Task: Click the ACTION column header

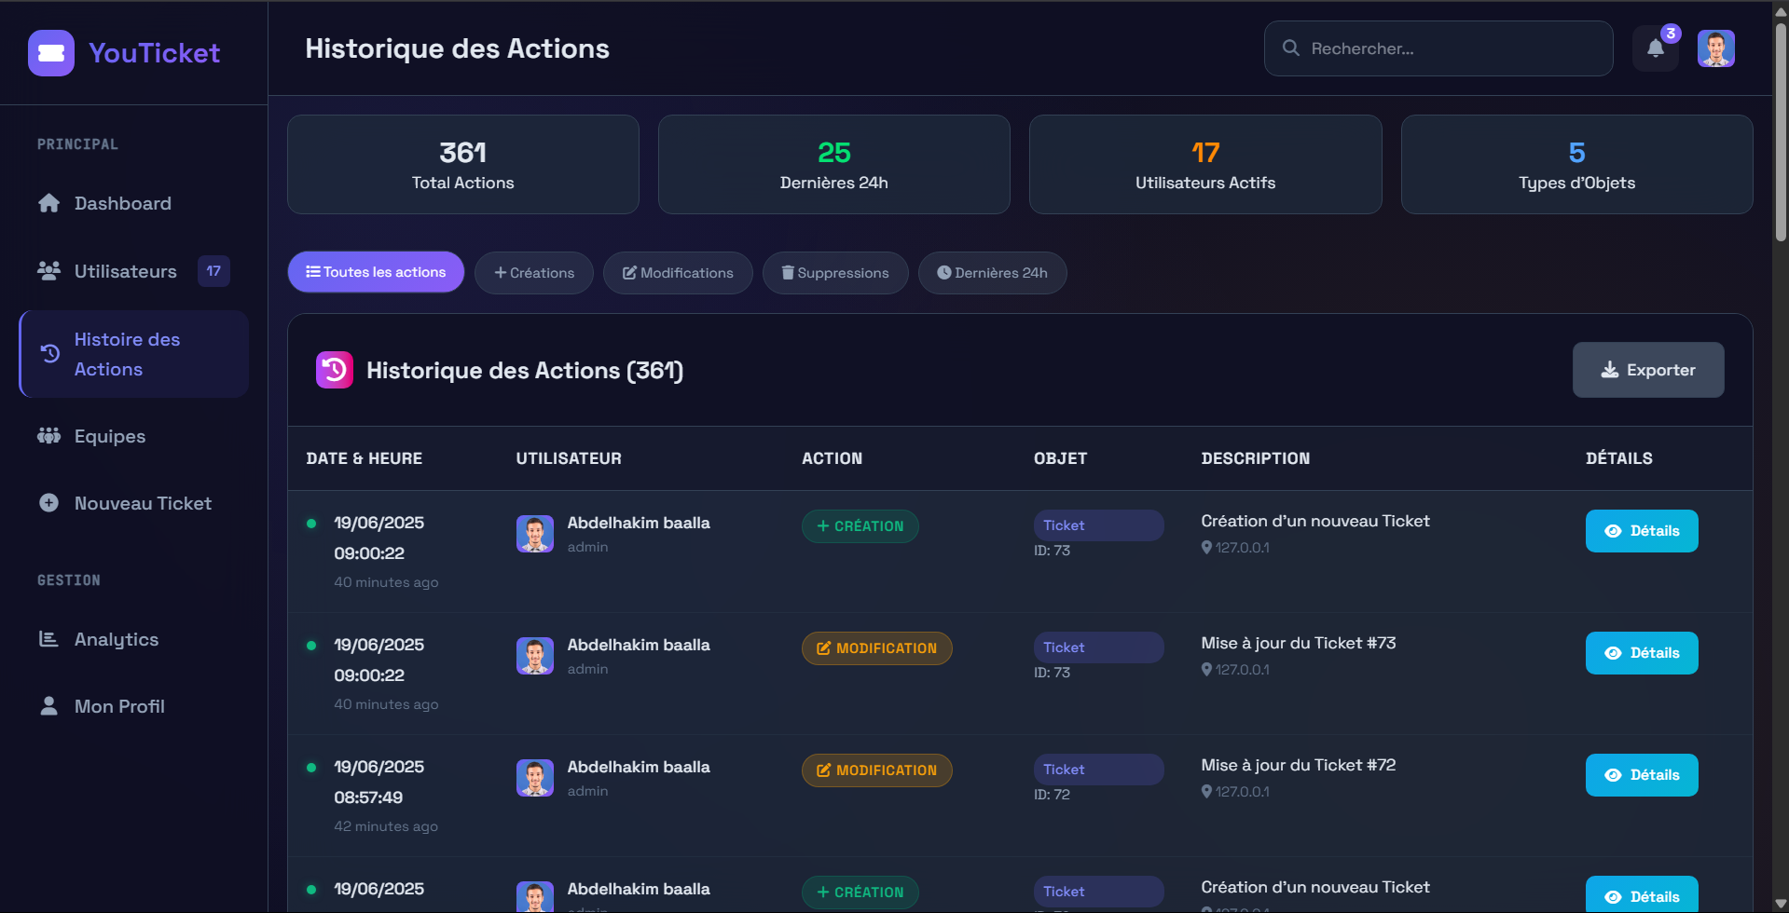Action: pyautogui.click(x=833, y=458)
